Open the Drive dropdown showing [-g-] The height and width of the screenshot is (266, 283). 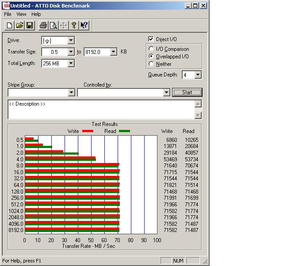(71, 40)
